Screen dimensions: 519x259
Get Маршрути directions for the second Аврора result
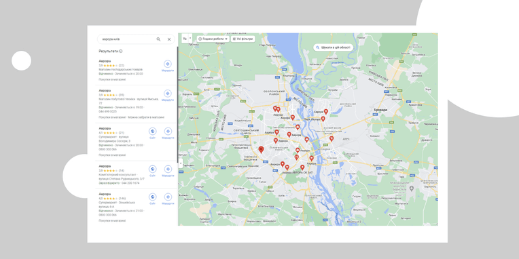[168, 96]
